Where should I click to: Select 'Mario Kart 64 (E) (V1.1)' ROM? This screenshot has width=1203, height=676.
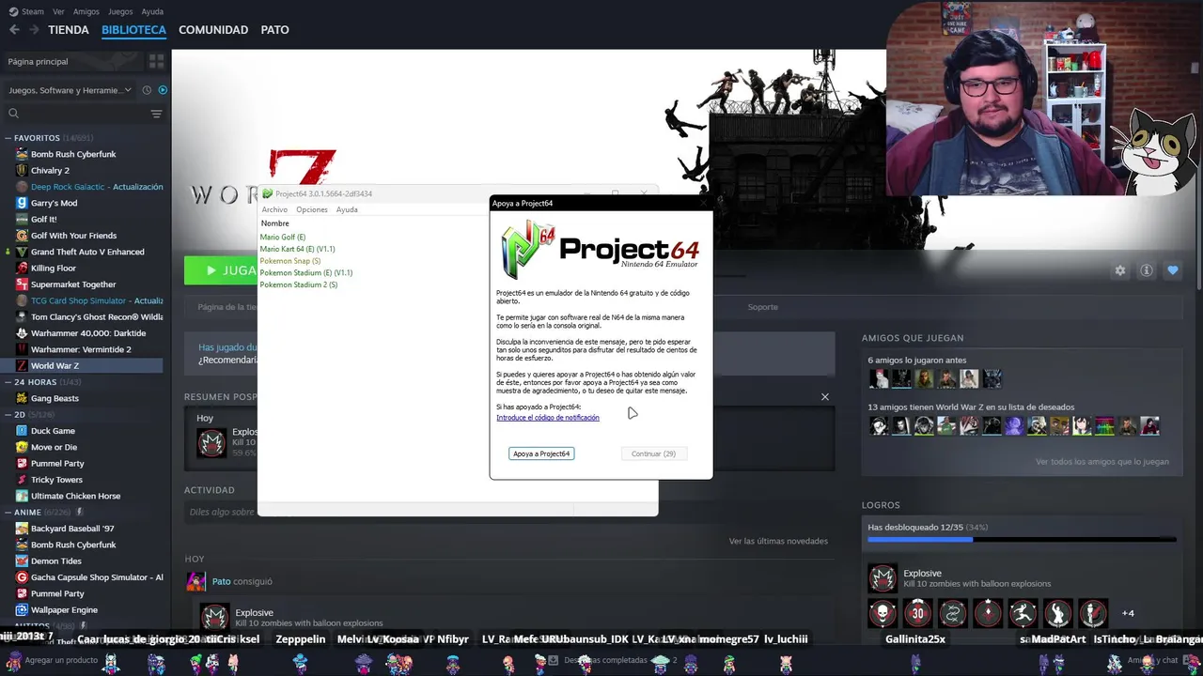tap(297, 249)
